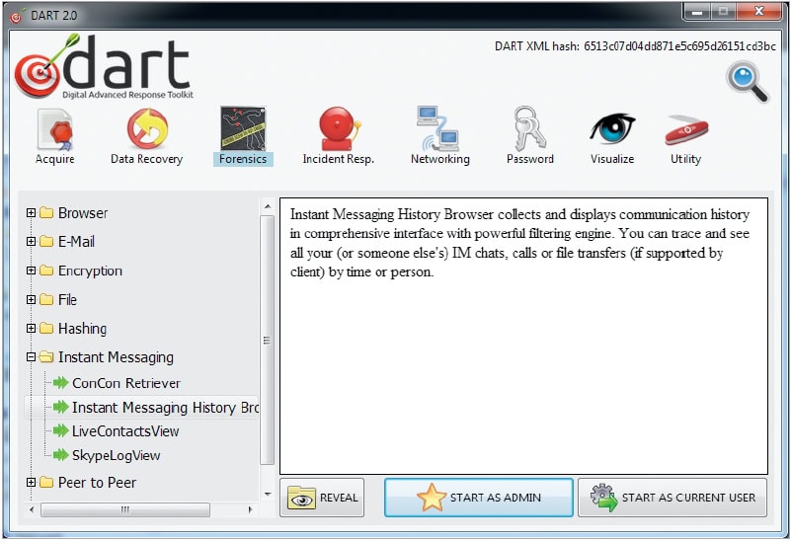The image size is (792, 541).
Task: Click the magnifying glass search icon
Action: pos(747,82)
